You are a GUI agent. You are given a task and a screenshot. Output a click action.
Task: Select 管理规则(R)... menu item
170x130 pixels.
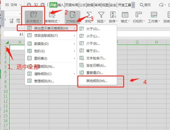click(x=51, y=81)
